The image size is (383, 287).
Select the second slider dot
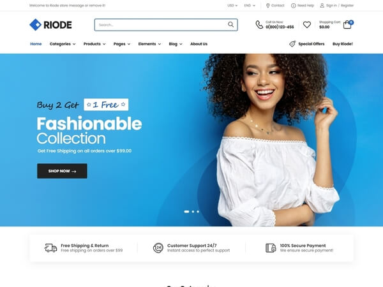(x=193, y=212)
